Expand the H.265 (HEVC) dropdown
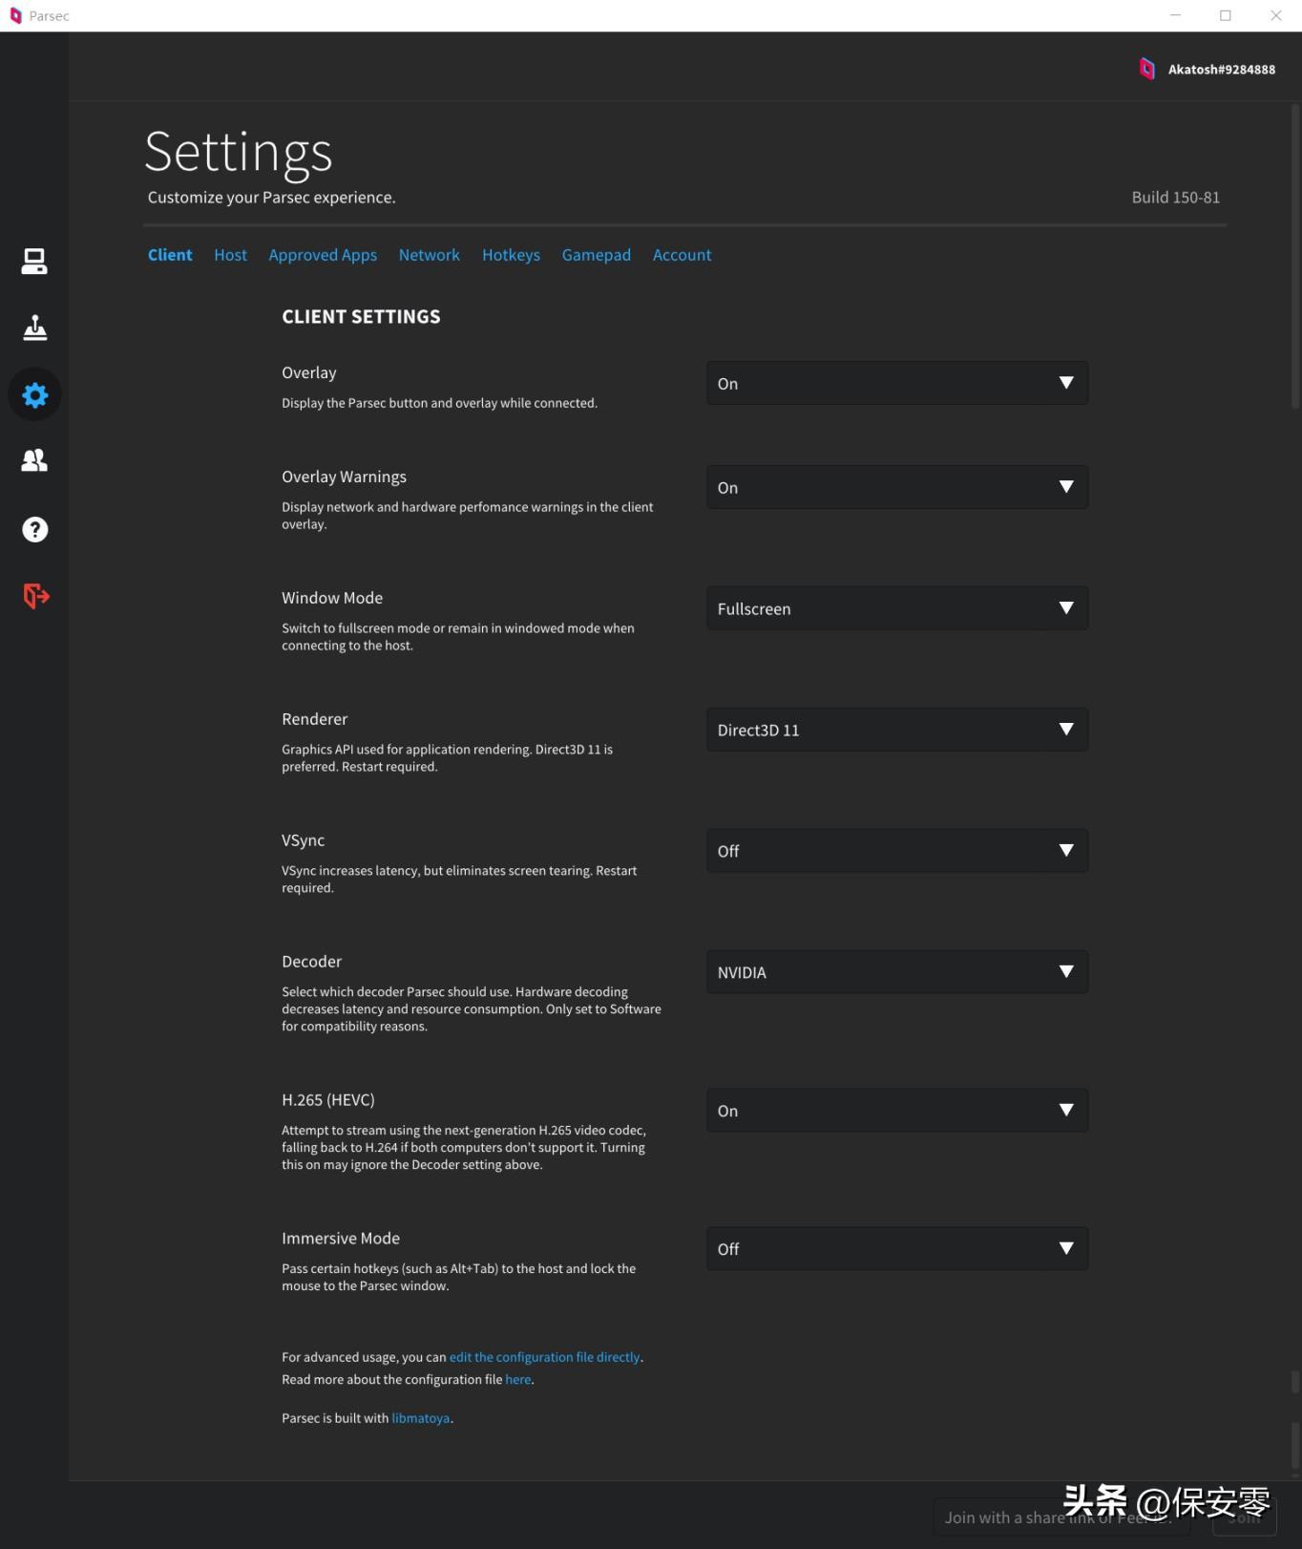The height and width of the screenshot is (1549, 1302). tap(896, 1111)
